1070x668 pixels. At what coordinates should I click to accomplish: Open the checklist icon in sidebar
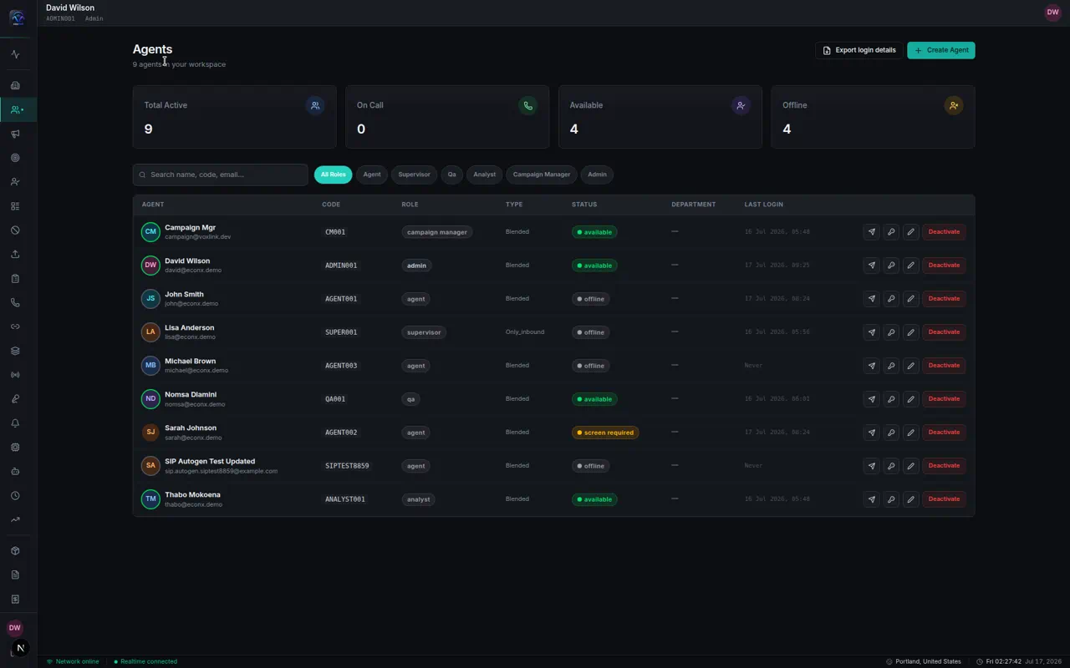click(x=15, y=206)
